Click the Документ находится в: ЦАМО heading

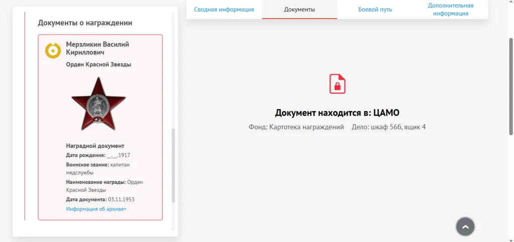(x=337, y=113)
